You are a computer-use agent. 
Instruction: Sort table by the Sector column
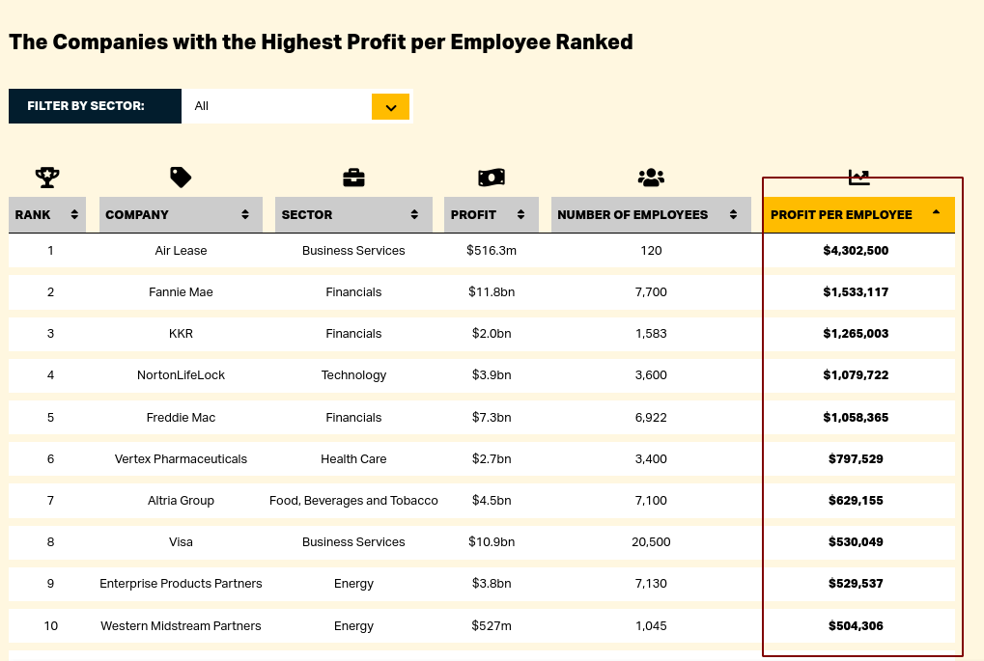point(353,214)
